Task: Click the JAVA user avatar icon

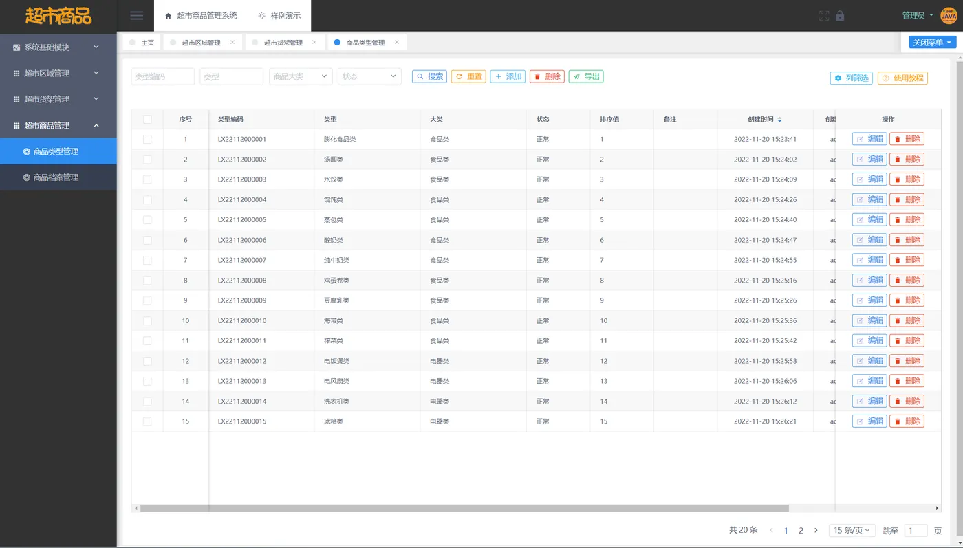Action: [x=948, y=15]
